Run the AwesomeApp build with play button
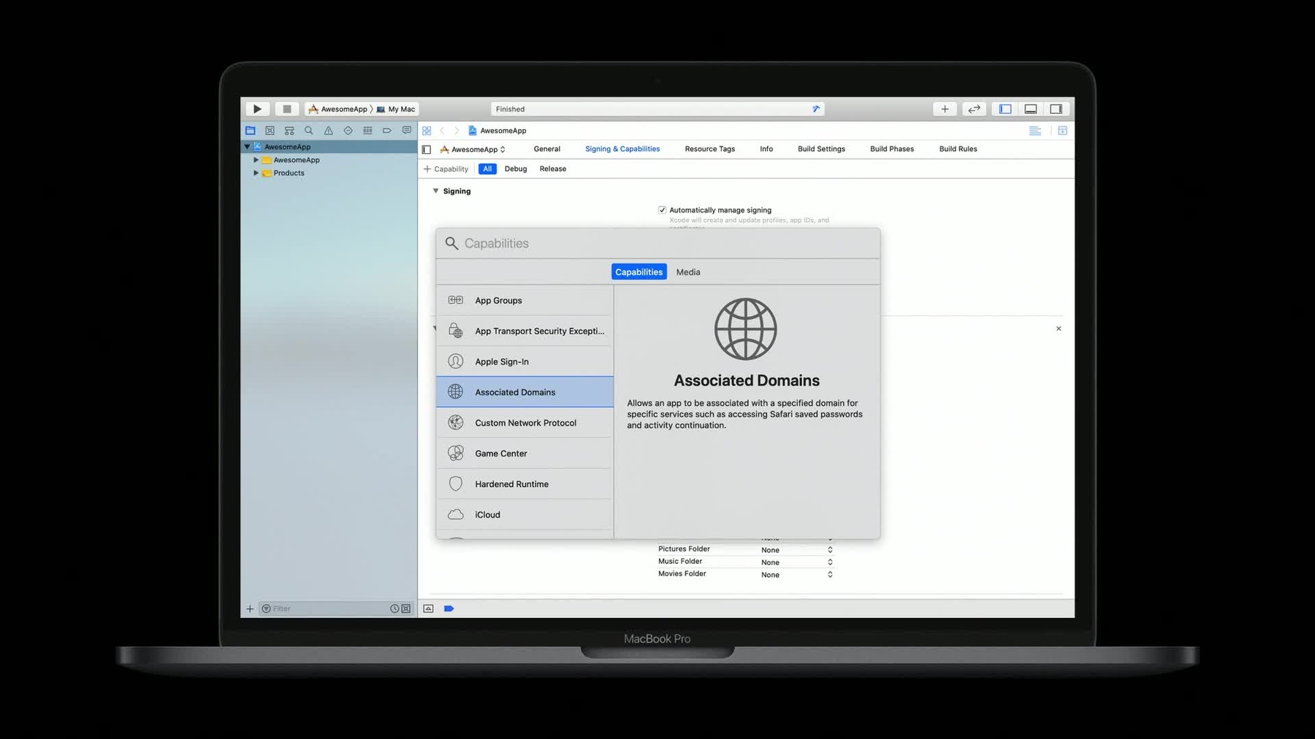Image resolution: width=1315 pixels, height=739 pixels. coord(257,109)
